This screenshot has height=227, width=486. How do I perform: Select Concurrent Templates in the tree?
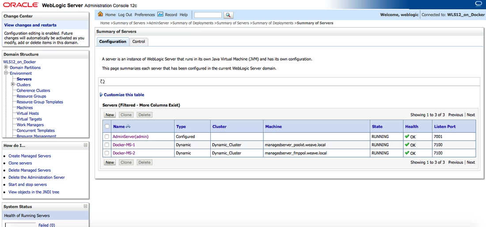[36, 131]
